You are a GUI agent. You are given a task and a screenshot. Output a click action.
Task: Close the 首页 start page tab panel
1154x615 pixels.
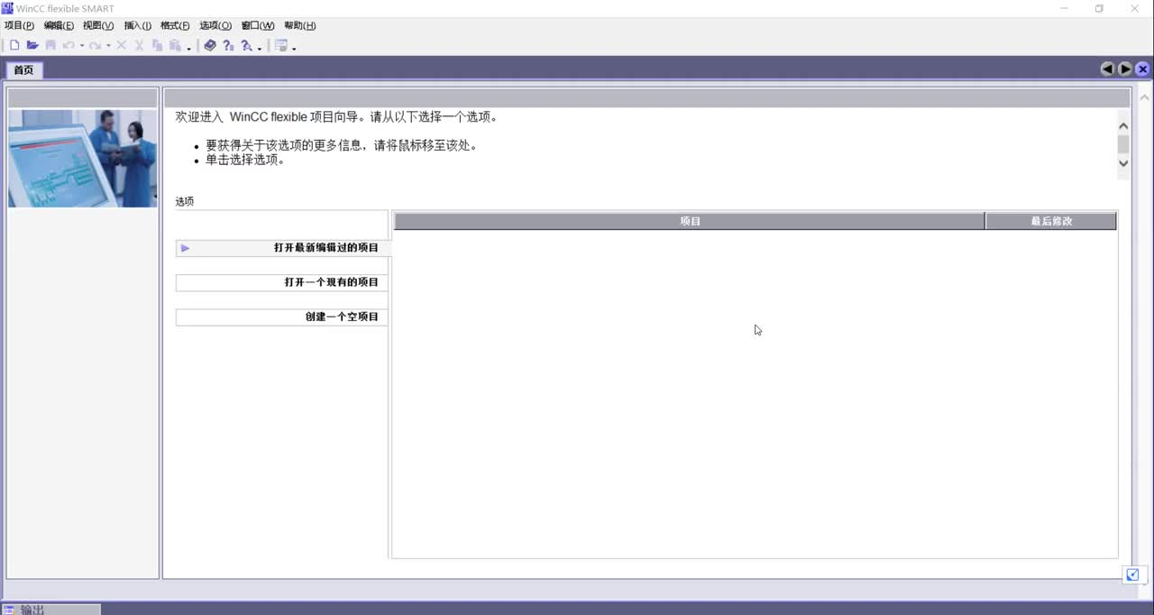tap(1142, 69)
